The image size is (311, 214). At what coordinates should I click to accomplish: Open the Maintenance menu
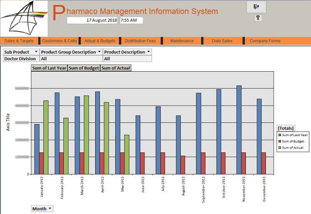[182, 41]
